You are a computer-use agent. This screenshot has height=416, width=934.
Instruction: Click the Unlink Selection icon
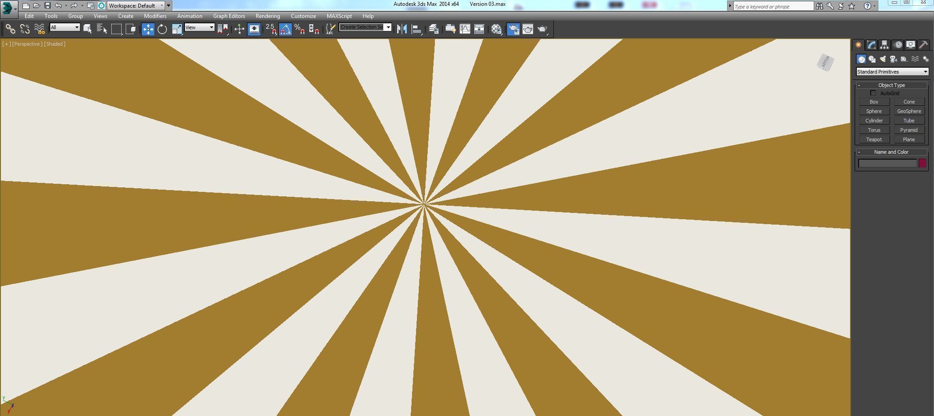tap(25, 29)
